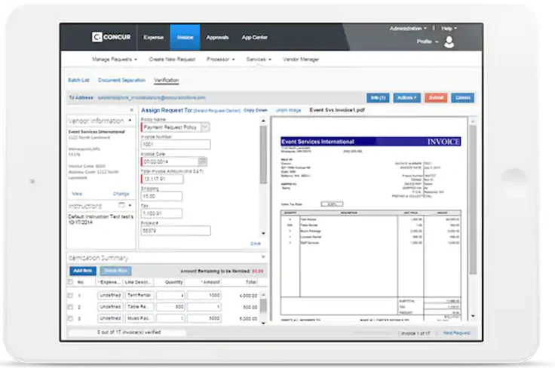Click scroll-down arrow of invoice image viewer

click(473, 316)
